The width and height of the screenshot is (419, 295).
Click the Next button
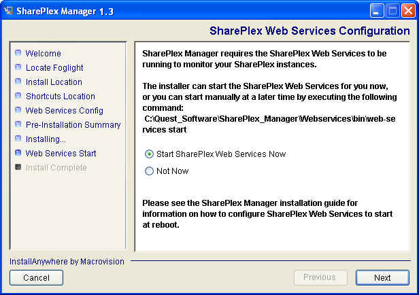click(x=382, y=277)
